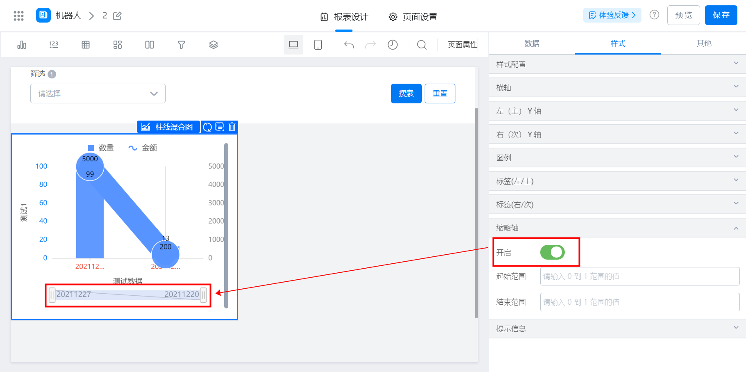746x372 pixels.
Task: Open the bar chart component icon
Action: 22,45
